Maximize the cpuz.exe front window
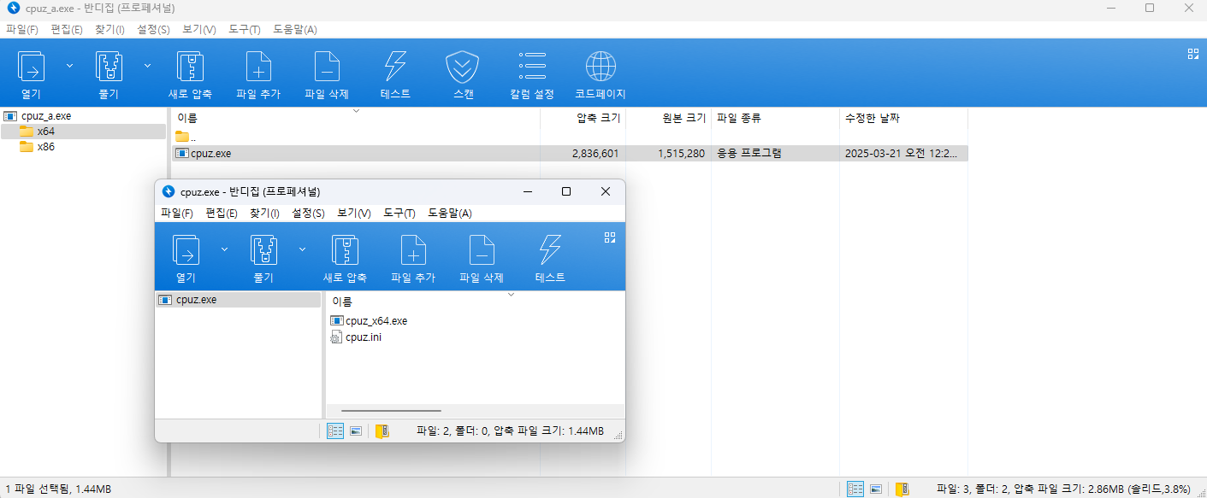 (566, 191)
